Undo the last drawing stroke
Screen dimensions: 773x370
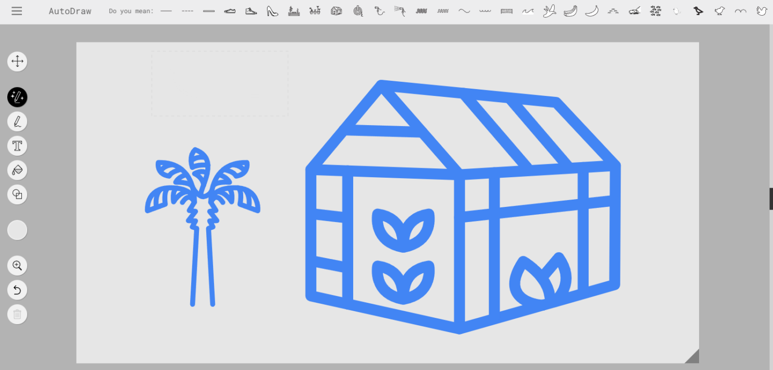pyautogui.click(x=17, y=290)
